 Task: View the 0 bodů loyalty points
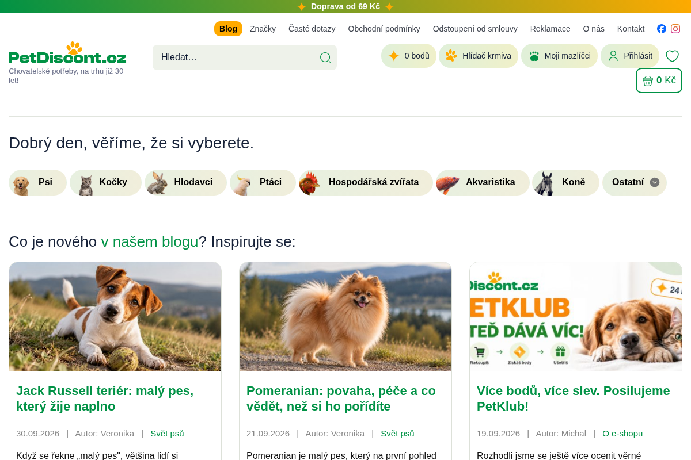(x=409, y=56)
